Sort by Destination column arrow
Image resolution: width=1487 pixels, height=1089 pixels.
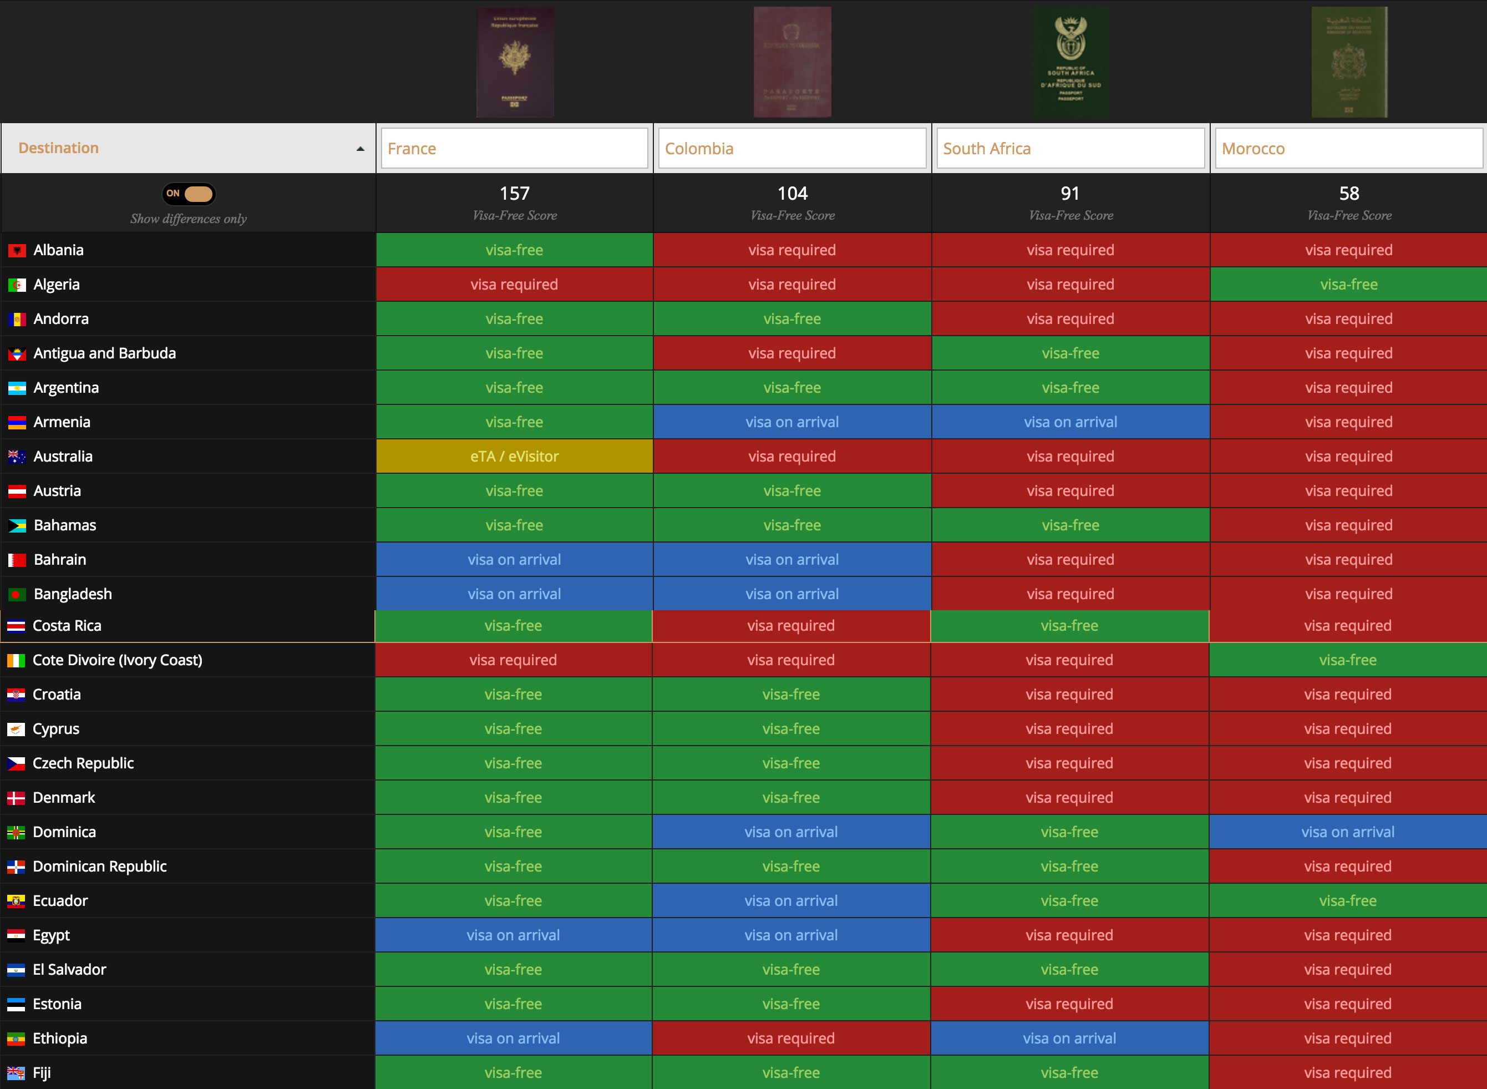coord(361,149)
